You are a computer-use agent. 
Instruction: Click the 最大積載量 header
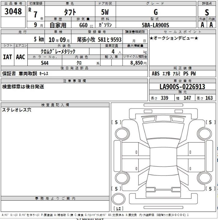click(135, 46)
